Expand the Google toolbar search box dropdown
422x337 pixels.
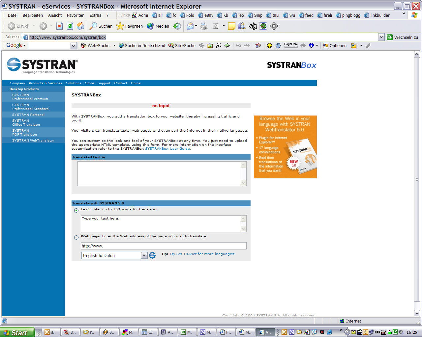coord(74,46)
